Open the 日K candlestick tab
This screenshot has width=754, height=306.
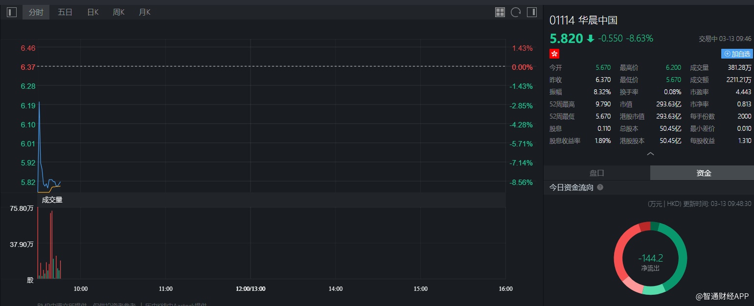[x=92, y=12]
